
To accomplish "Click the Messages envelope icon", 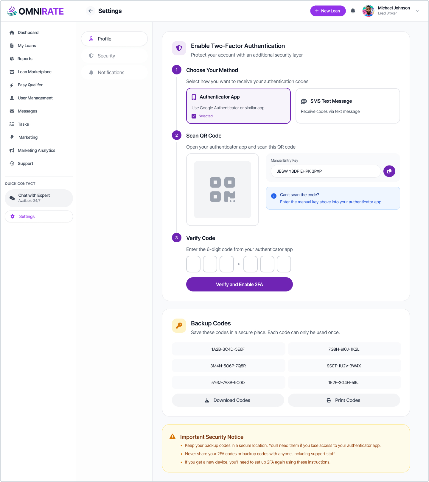I will pos(12,111).
